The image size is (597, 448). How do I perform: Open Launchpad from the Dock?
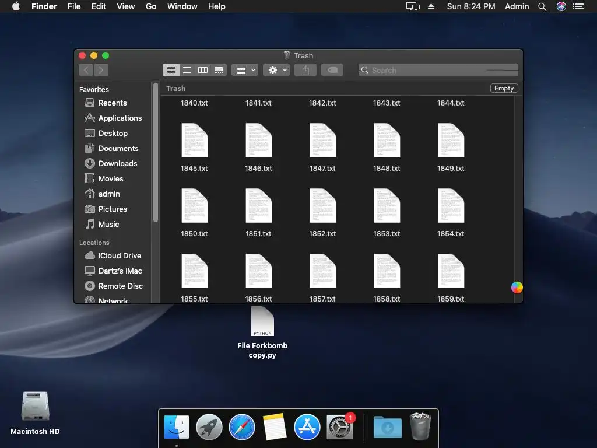click(x=209, y=426)
